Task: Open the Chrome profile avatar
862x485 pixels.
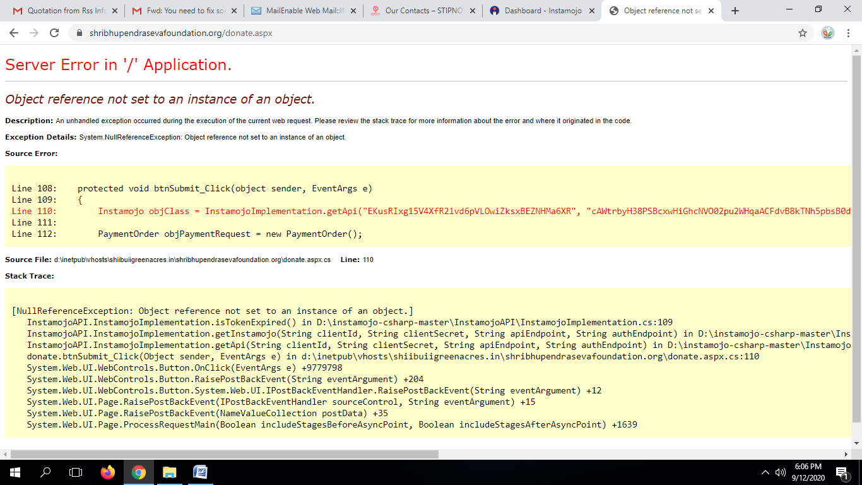Action: [828, 33]
